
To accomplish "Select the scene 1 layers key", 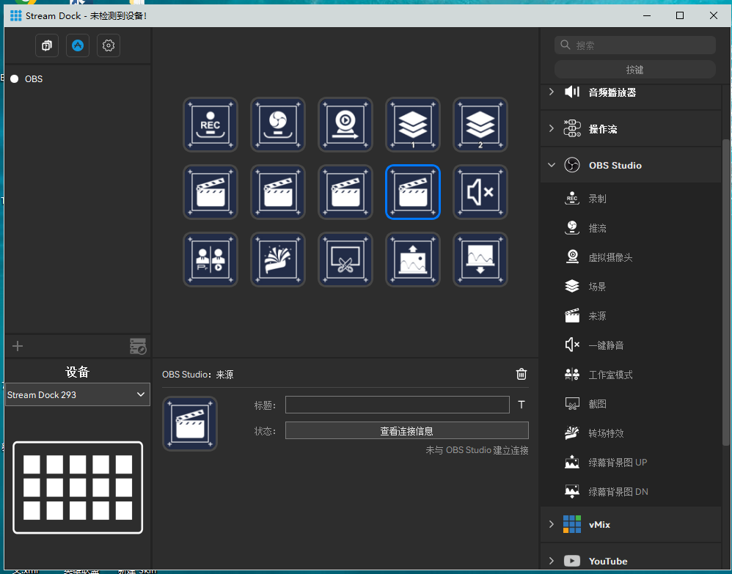I will [x=413, y=125].
